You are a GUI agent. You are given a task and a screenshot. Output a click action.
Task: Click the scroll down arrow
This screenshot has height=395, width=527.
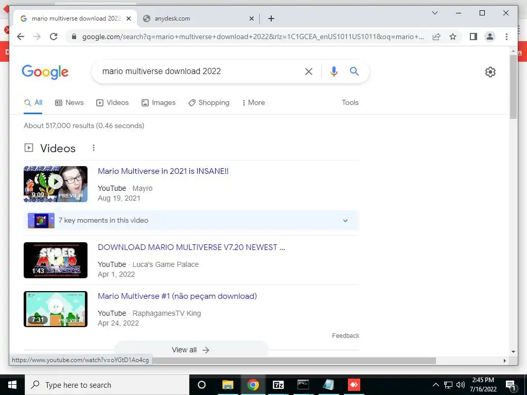[513, 352]
